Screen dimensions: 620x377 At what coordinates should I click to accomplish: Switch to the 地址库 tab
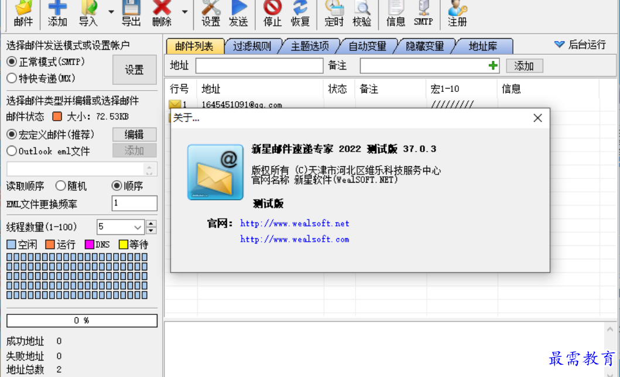pyautogui.click(x=483, y=46)
